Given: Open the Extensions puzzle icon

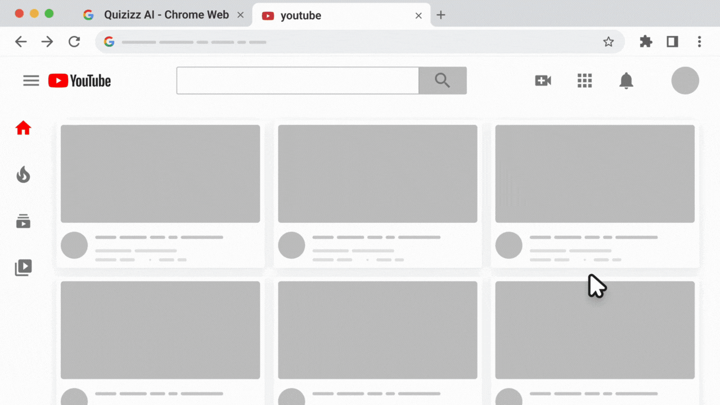Looking at the screenshot, I should [x=646, y=41].
